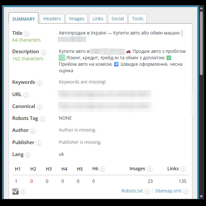Select the Links tab

(98, 19)
